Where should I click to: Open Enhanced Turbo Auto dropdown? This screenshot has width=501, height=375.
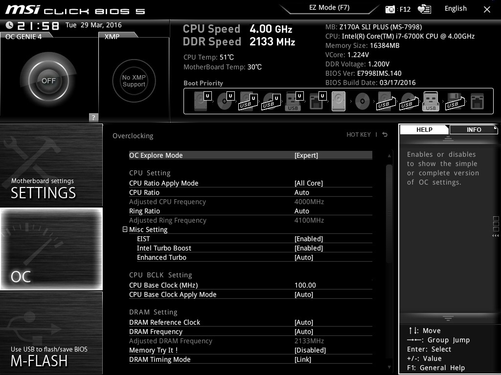254,257
